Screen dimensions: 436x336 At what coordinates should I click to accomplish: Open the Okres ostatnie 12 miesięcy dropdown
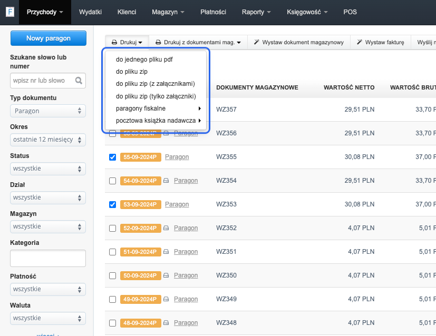coord(48,140)
